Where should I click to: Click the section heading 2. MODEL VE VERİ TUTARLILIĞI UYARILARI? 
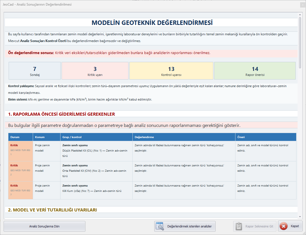[x=53, y=210]
